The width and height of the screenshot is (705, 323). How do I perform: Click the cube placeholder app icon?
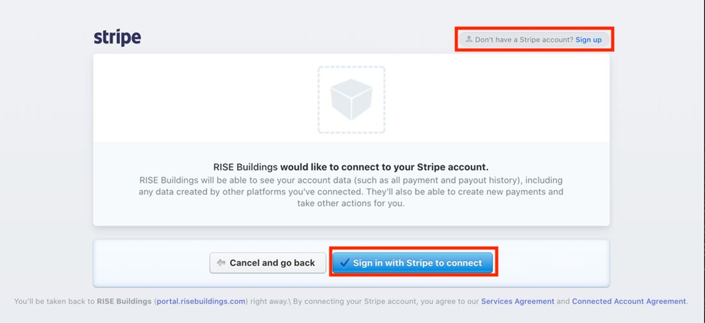pyautogui.click(x=351, y=99)
